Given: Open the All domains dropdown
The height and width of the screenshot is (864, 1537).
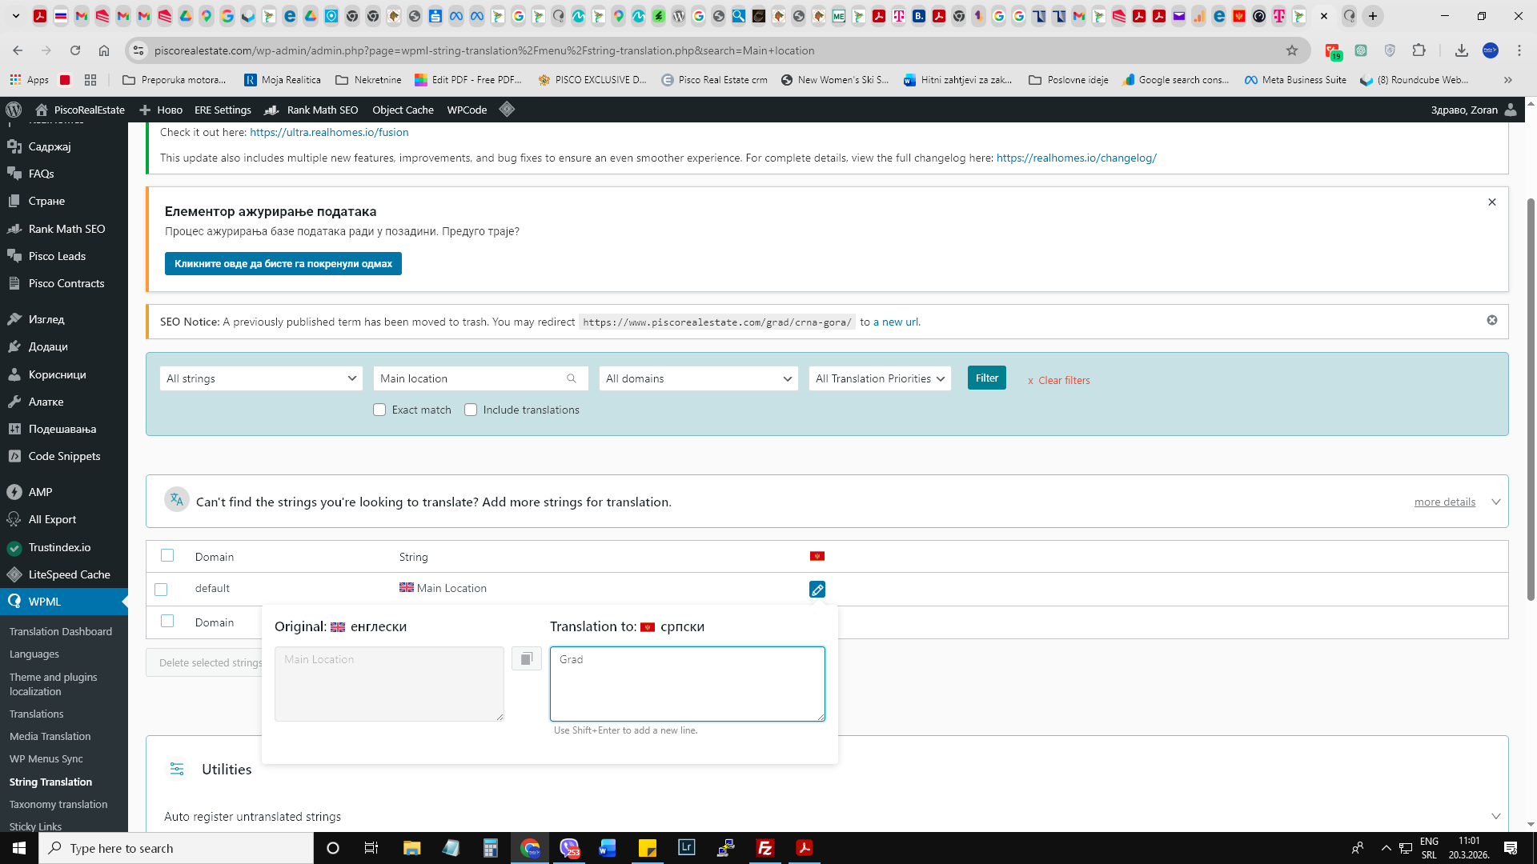Looking at the screenshot, I should 698,378.
